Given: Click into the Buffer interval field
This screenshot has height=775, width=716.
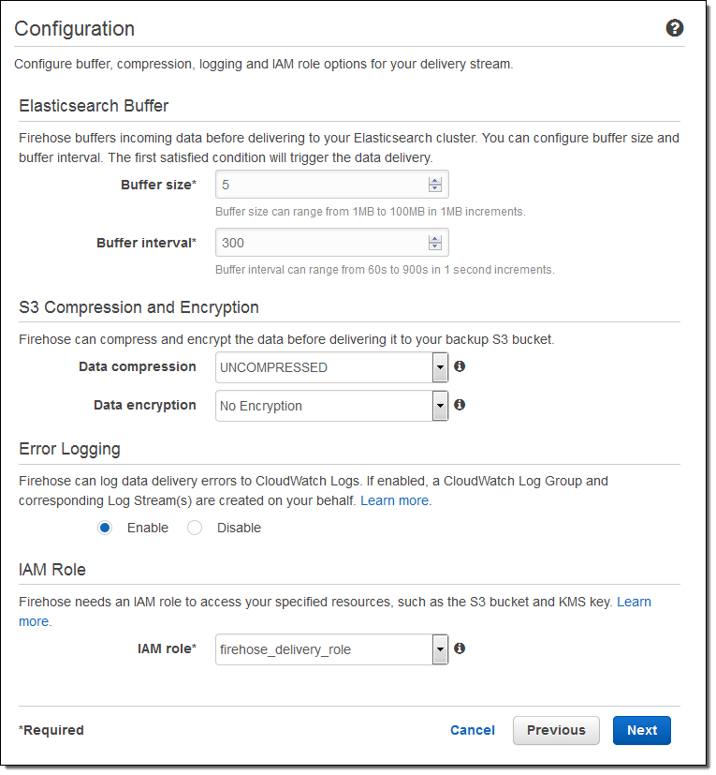Looking at the screenshot, I should point(320,243).
